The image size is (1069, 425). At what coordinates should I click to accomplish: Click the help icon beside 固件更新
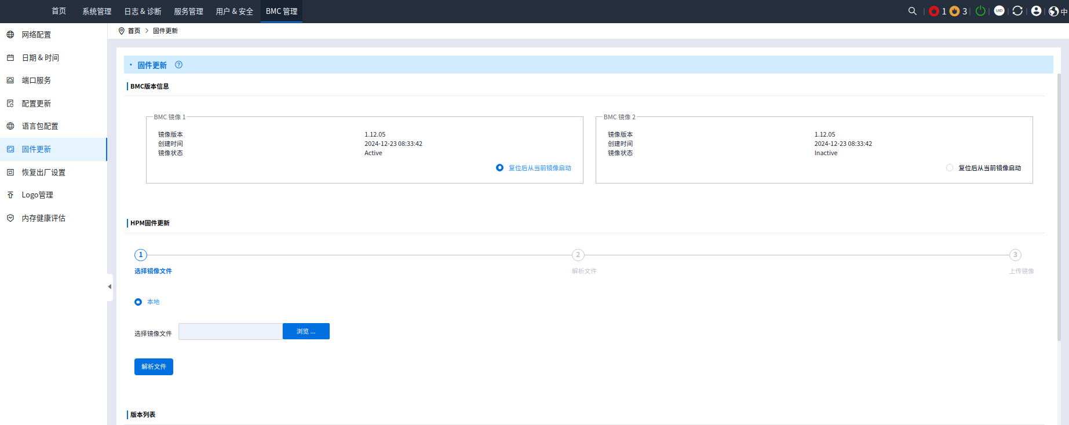point(178,65)
